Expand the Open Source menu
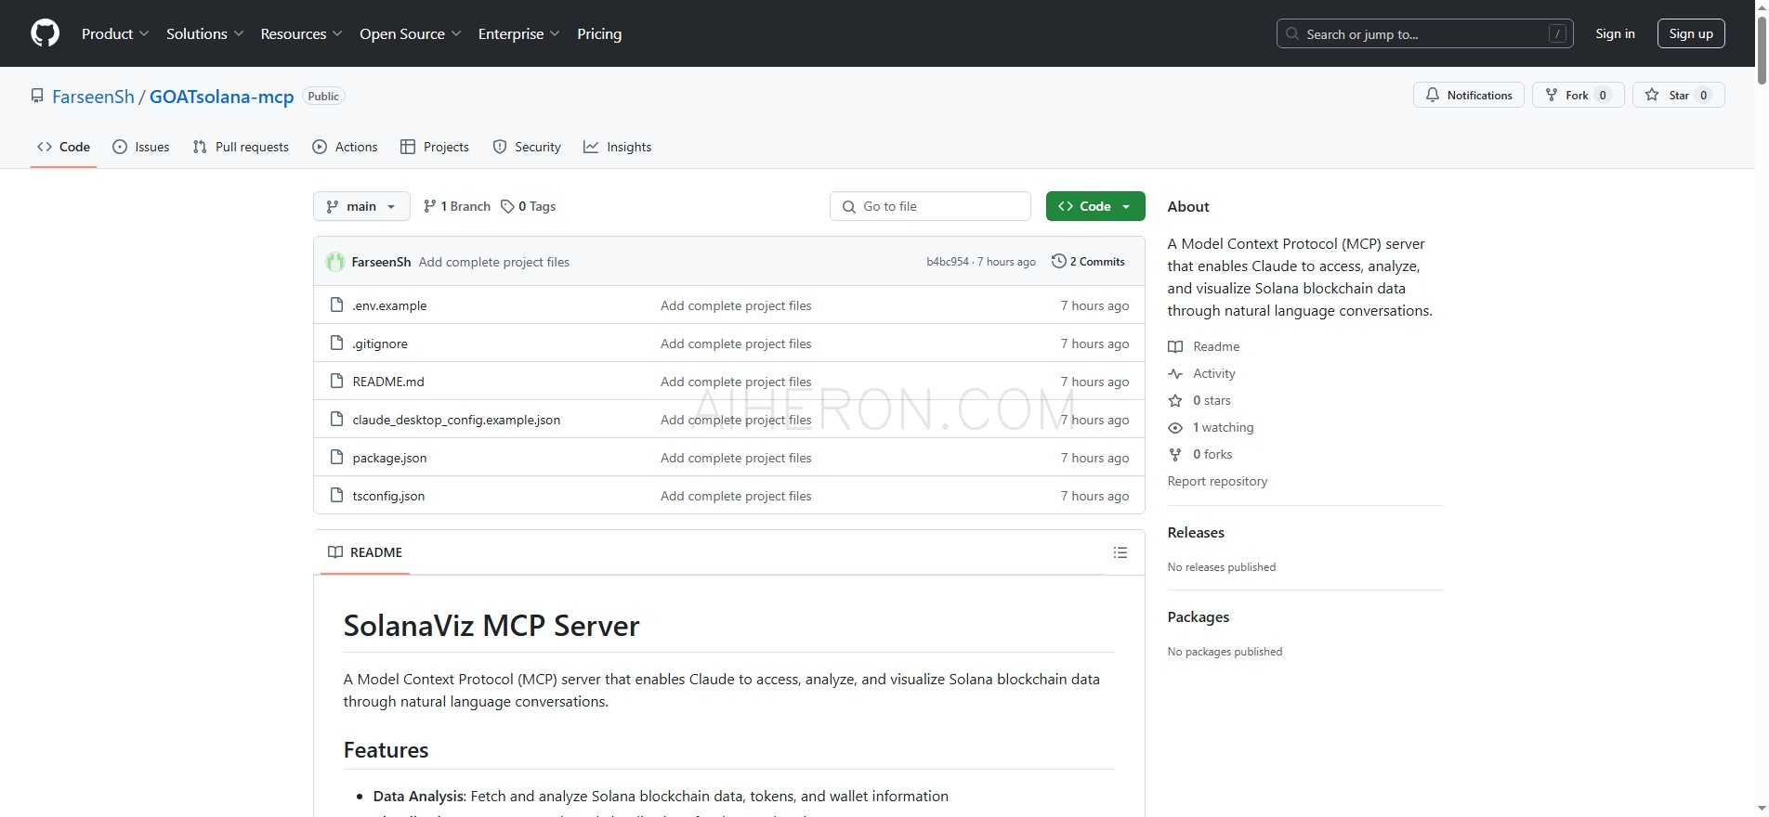Image resolution: width=1769 pixels, height=817 pixels. pos(411,33)
